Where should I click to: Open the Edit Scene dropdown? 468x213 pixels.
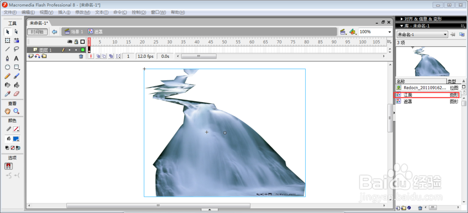click(343, 32)
